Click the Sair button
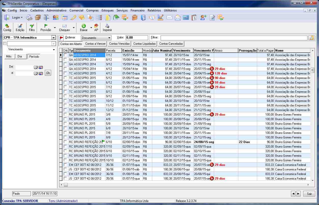This screenshot has width=319, height=205. coord(309,194)
